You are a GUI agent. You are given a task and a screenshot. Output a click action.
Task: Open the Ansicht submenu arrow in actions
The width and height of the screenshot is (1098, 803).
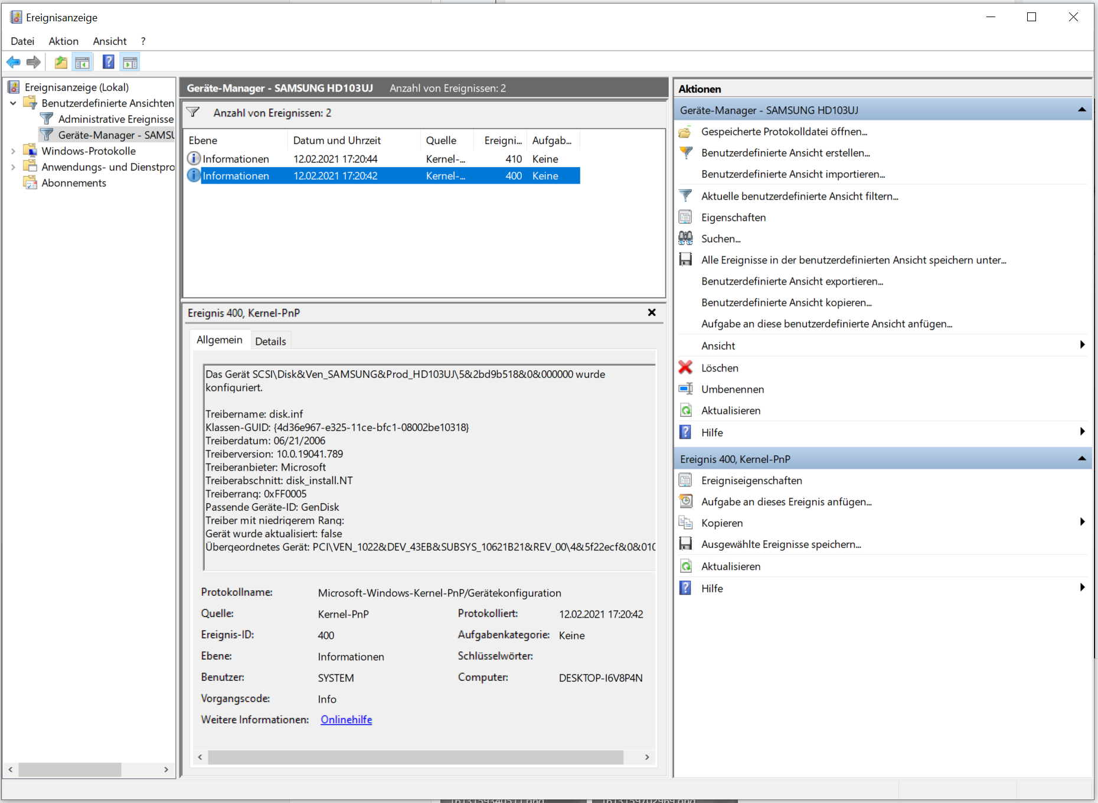coord(1082,345)
